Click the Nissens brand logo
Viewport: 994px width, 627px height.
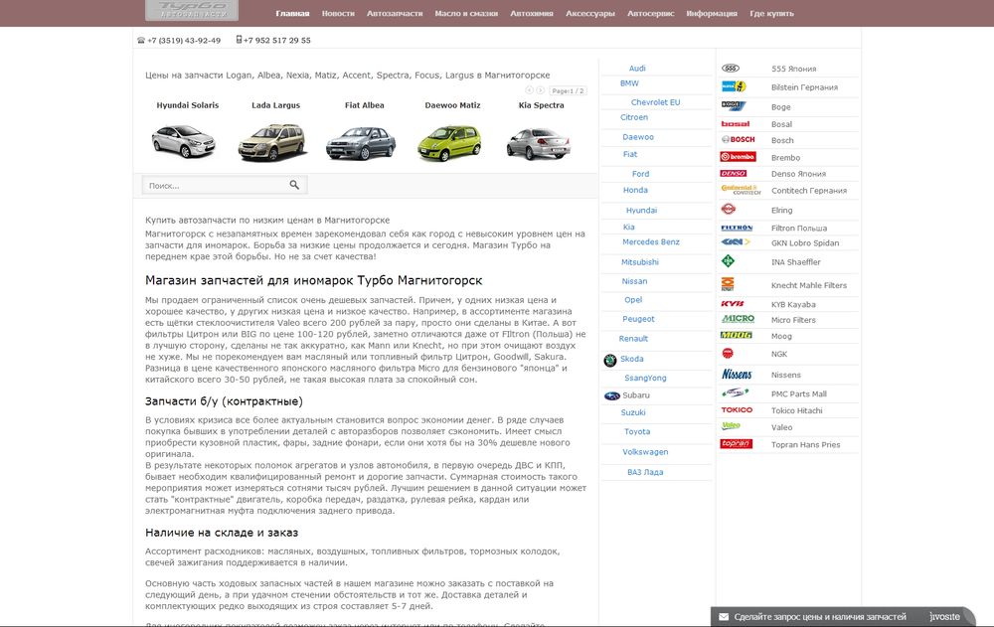737,374
